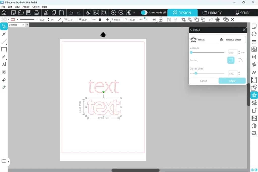The image size is (258, 172).
Task: Click the Apply button in Offset panel
Action: 232,81
